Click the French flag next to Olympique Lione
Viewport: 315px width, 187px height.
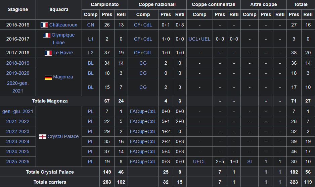tap(47, 35)
